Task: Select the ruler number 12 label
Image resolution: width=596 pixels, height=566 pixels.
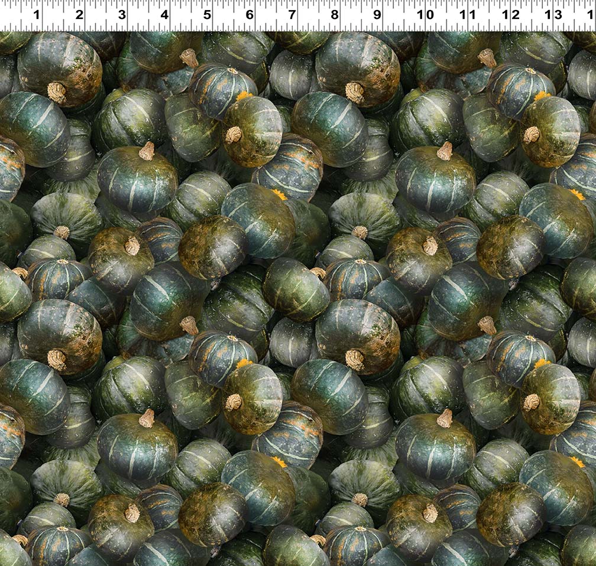Action: tap(510, 15)
